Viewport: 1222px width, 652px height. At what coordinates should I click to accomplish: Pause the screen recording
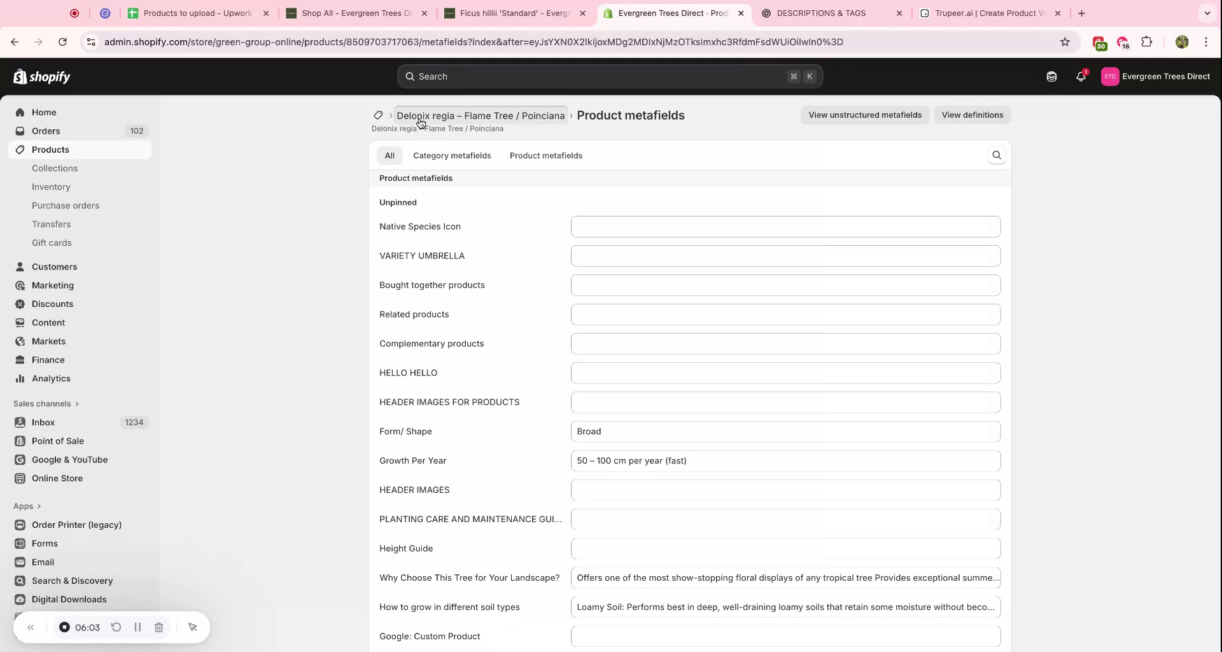point(137,627)
